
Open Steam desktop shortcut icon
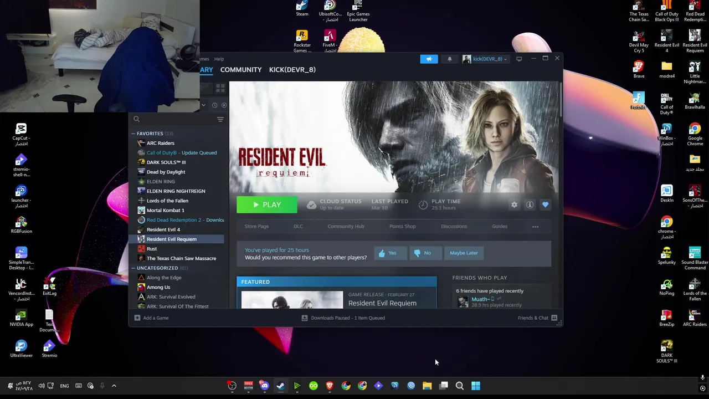coord(302,9)
